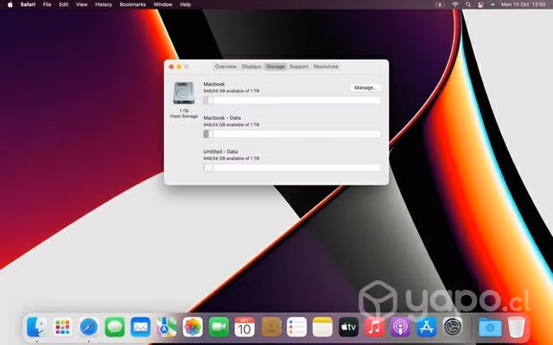Close the storage window with red button
Viewport: 553px width, 345px height.
171,66
